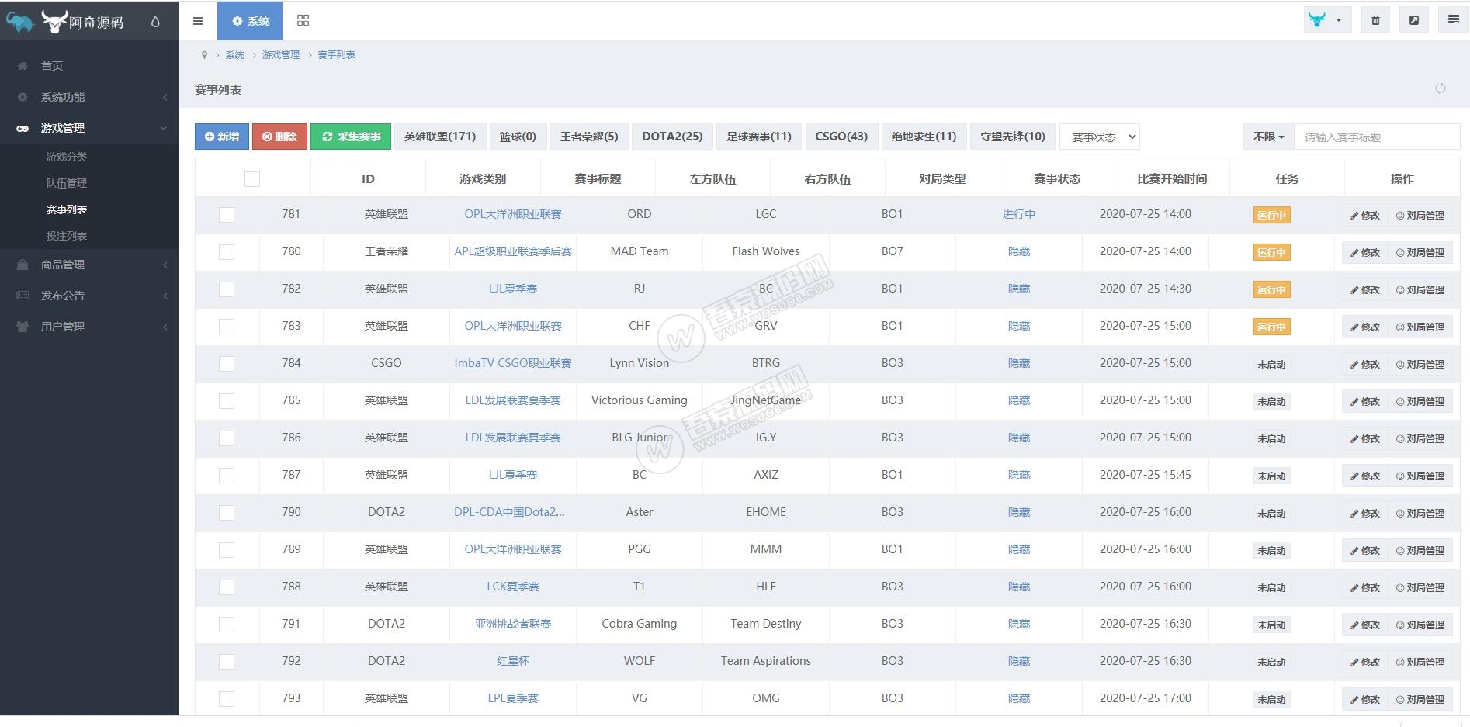Click the hamburger menu collapse icon
The height and width of the screenshot is (727, 1470).
[198, 21]
